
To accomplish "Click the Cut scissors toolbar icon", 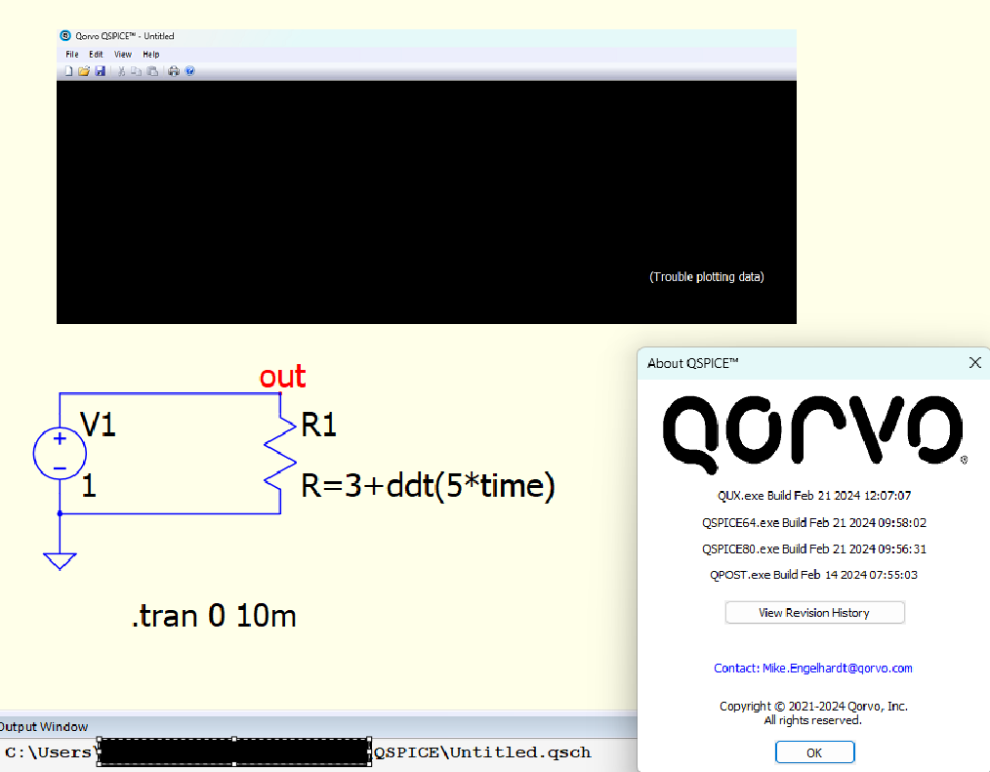I will click(121, 71).
